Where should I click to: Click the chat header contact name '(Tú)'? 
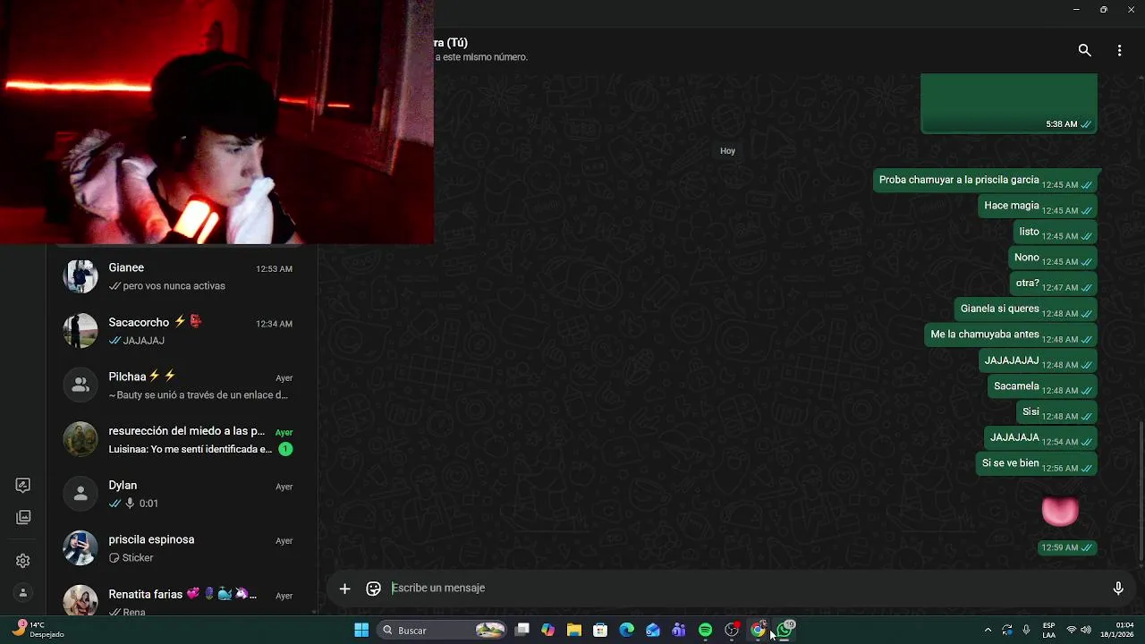coord(457,43)
